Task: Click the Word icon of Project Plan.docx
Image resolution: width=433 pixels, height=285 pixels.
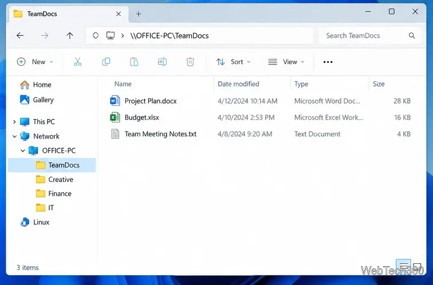Action: (115, 101)
